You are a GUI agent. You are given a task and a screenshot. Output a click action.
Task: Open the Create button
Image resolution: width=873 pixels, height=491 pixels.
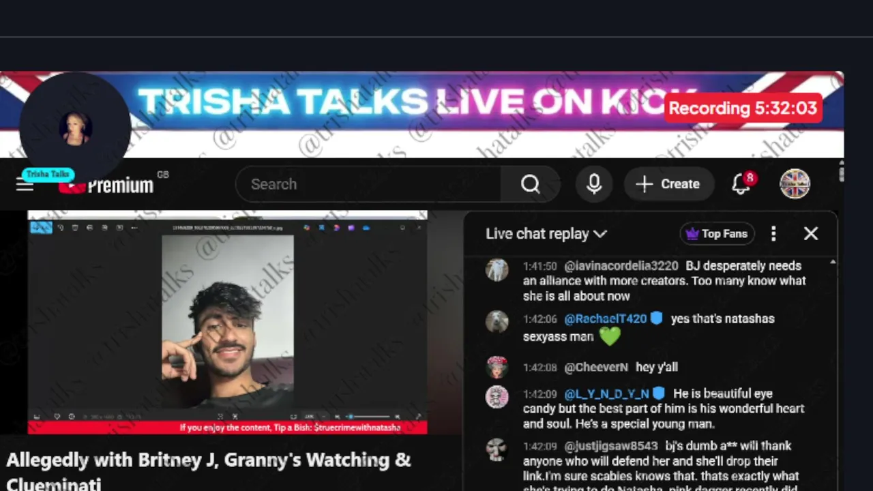click(x=668, y=184)
